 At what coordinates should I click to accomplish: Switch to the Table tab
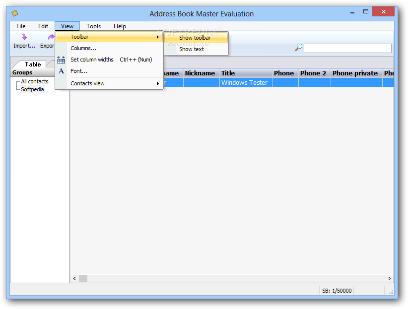[33, 64]
